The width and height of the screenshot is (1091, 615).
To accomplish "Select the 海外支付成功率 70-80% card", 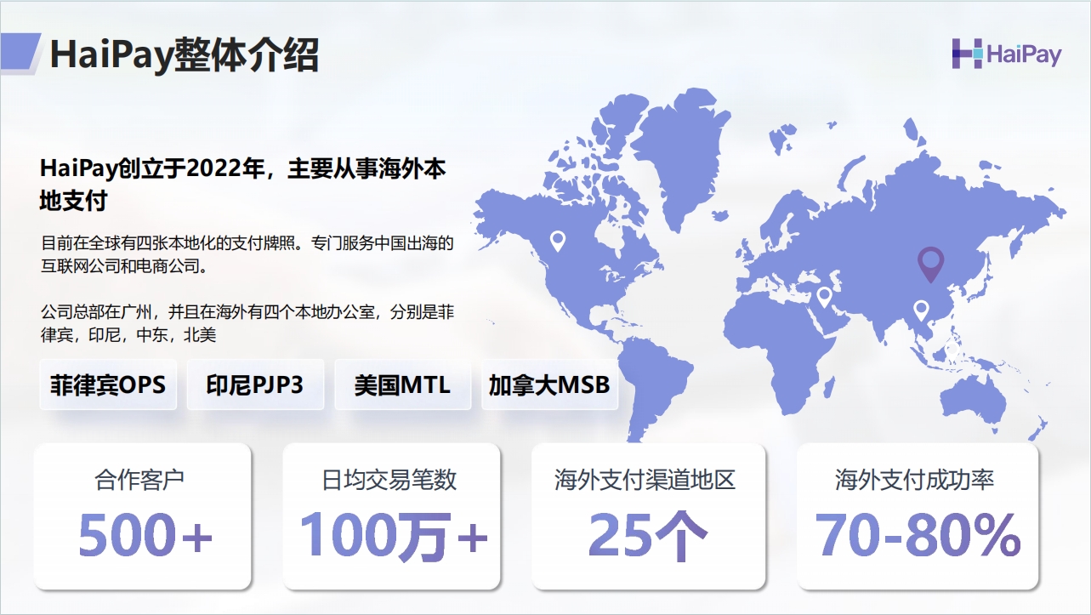I will pyautogui.click(x=918, y=515).
